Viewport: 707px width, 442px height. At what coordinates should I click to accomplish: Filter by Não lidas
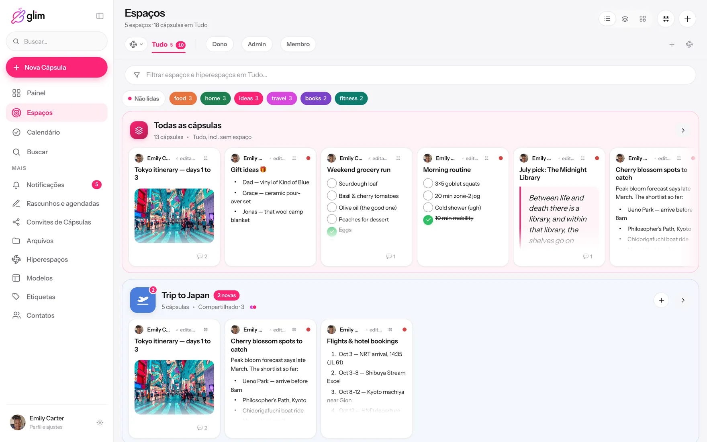point(143,98)
